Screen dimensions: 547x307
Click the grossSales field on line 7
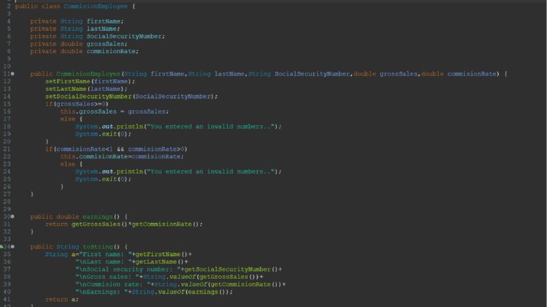click(x=106, y=44)
